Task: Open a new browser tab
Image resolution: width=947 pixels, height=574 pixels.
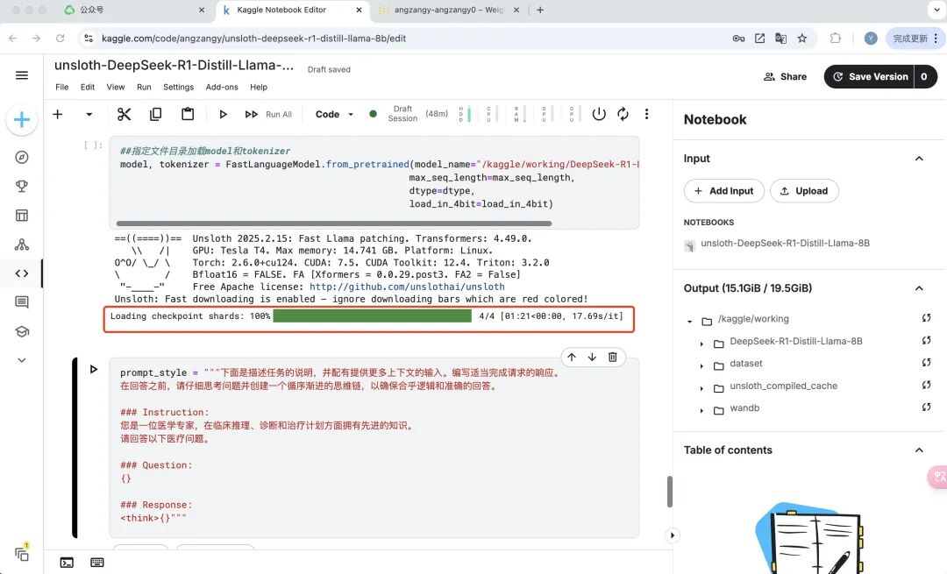Action: [540, 10]
